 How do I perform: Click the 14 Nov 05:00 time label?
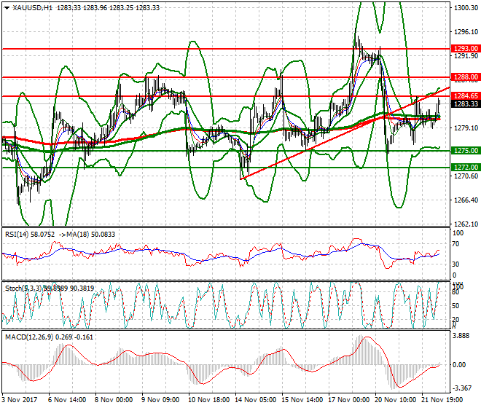[x=257, y=401]
